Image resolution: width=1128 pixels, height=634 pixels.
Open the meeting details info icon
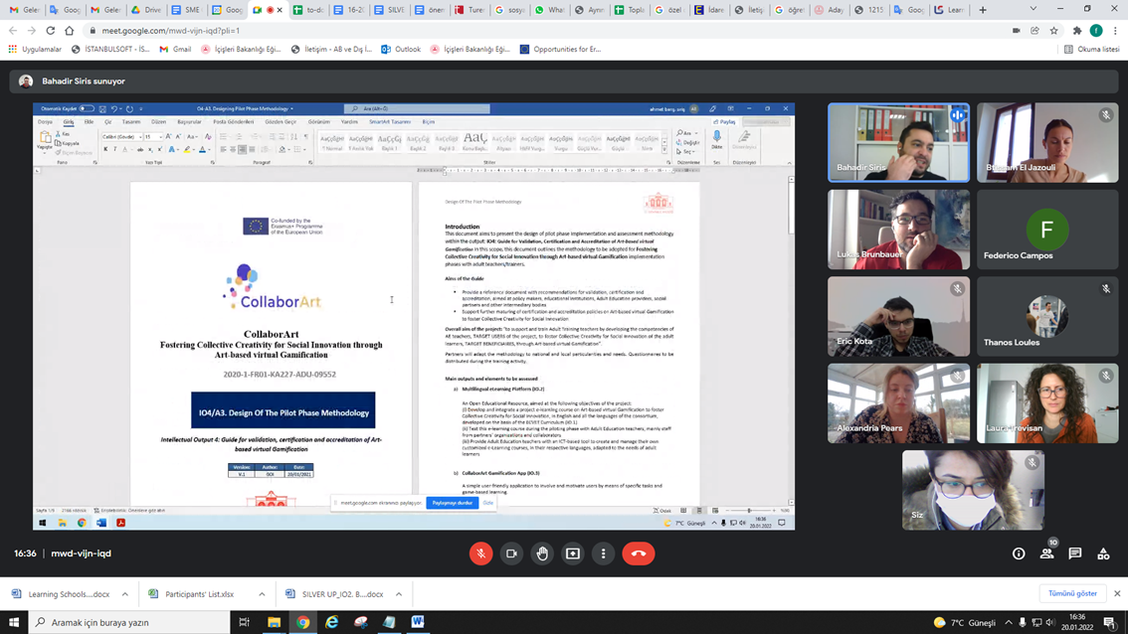click(1019, 554)
